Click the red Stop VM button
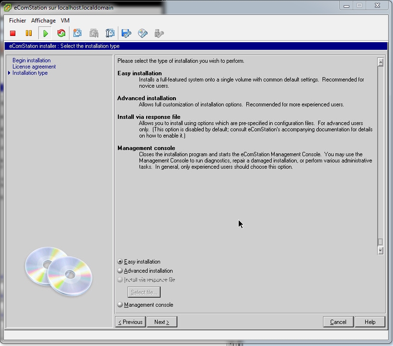This screenshot has width=393, height=346. pos(13,34)
